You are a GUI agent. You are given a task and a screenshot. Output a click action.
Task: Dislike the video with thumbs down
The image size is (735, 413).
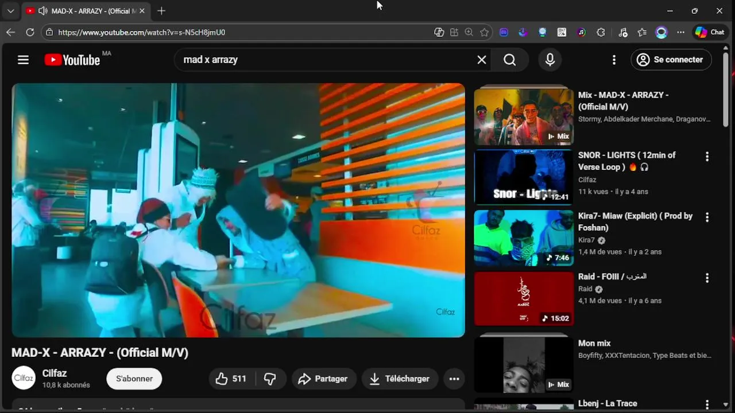[x=270, y=379]
